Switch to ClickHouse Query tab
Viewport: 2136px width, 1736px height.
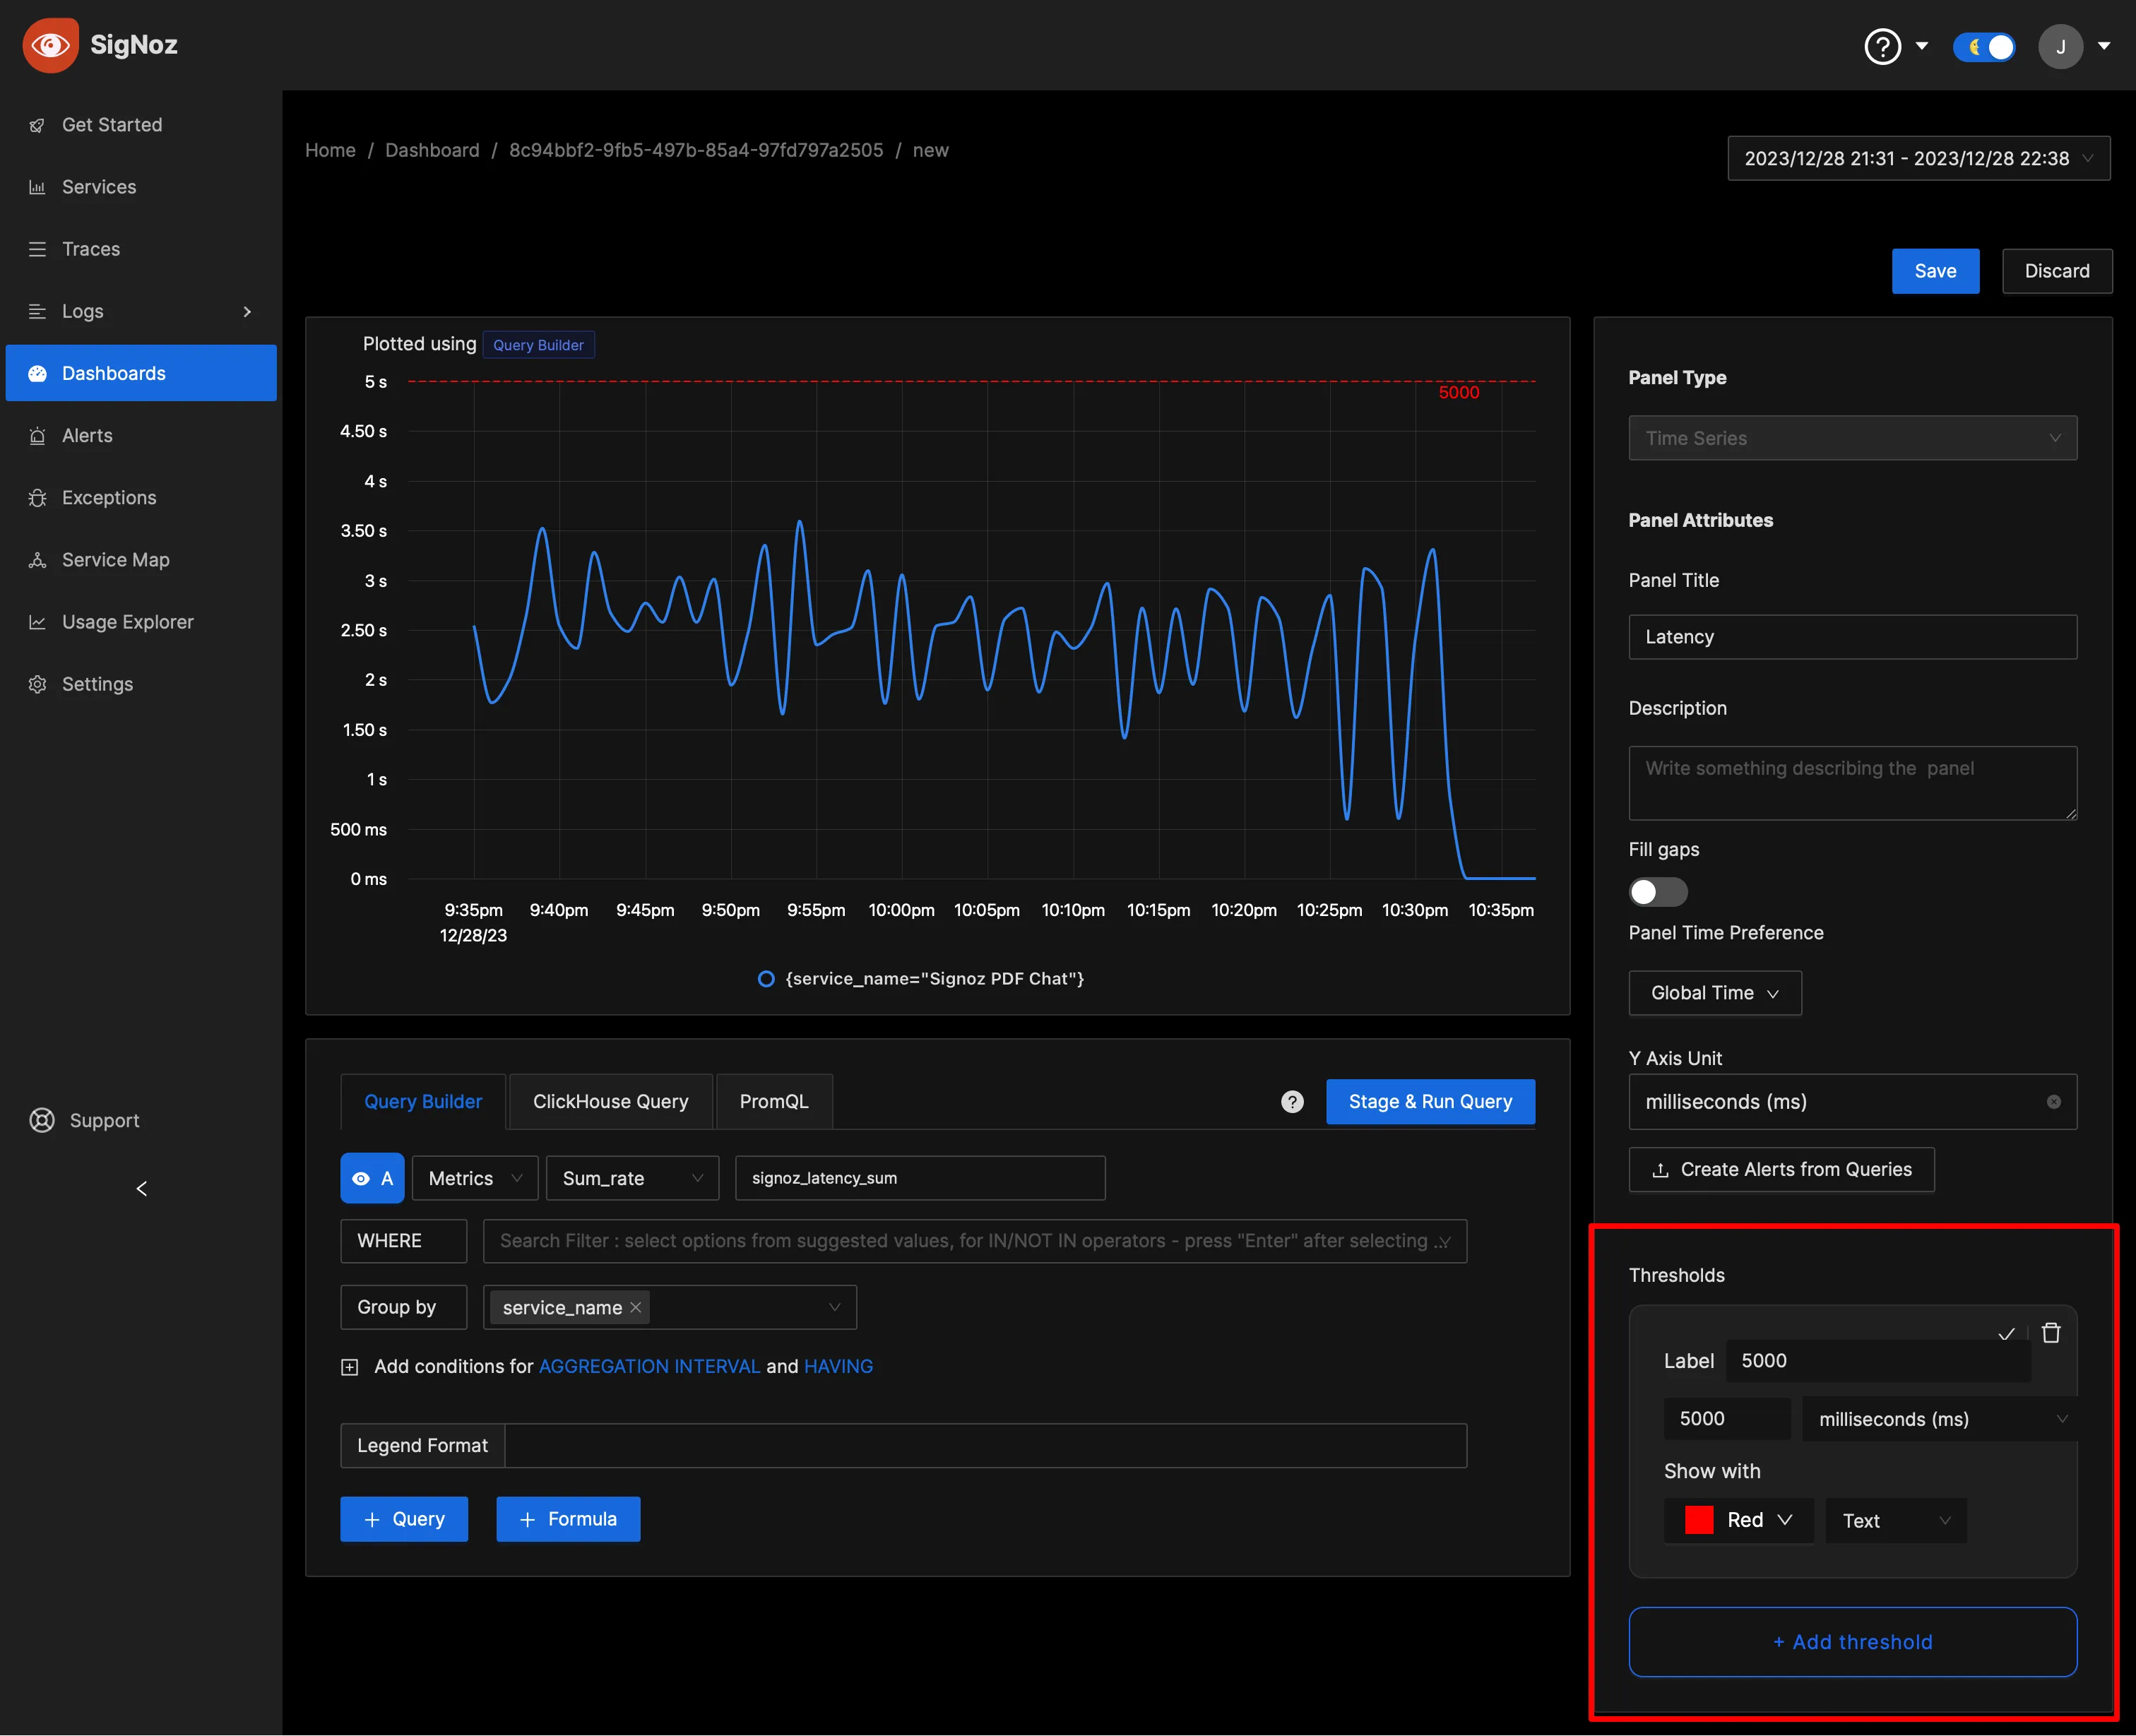(x=610, y=1101)
